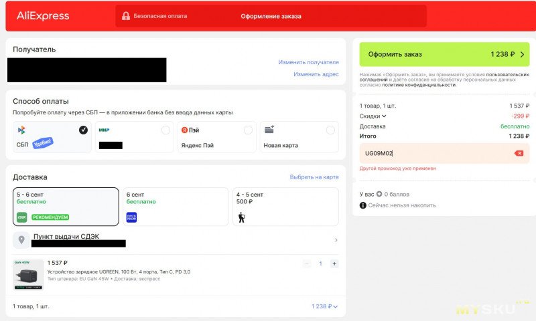The height and width of the screenshot is (321, 536).
Task: Click the new card icon
Action: (x=269, y=129)
